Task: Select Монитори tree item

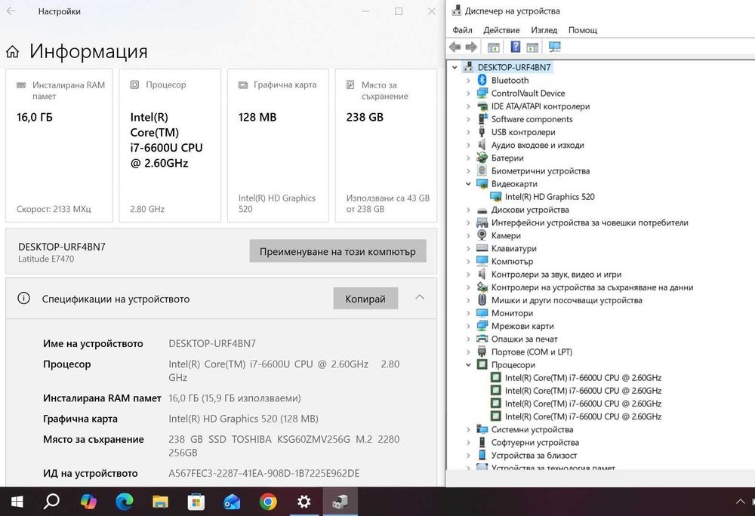Action: click(x=512, y=313)
